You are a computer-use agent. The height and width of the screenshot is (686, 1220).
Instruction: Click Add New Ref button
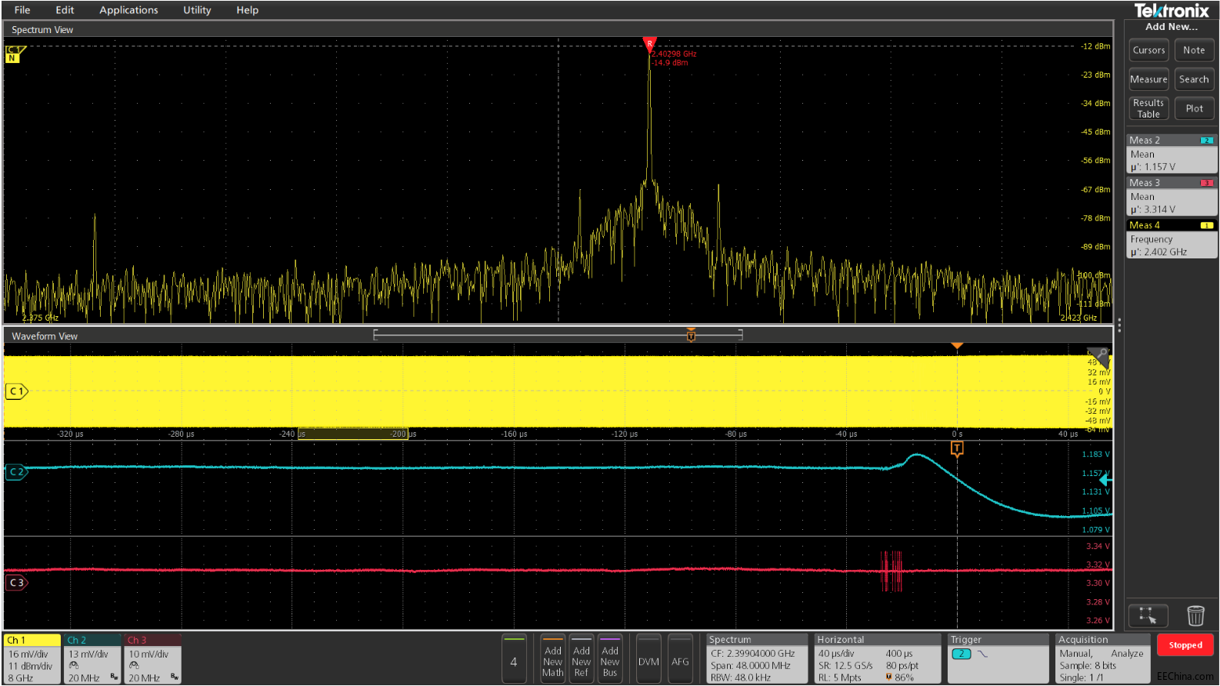582,659
